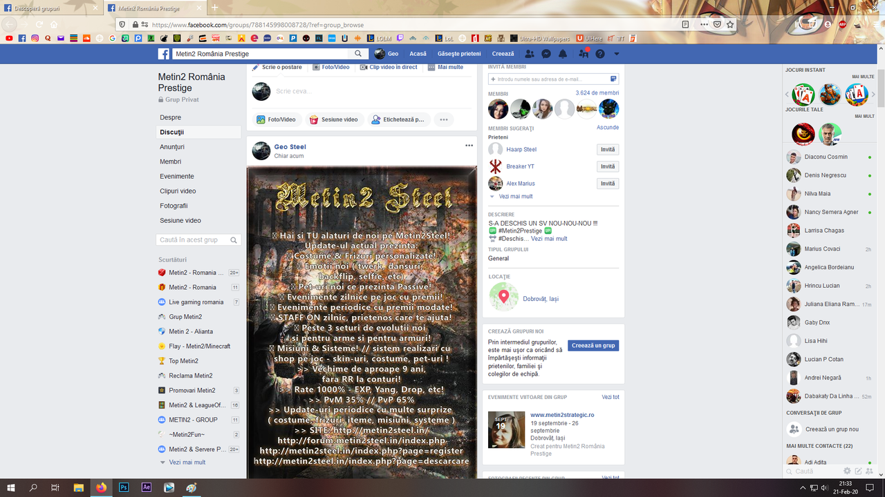Open the Flay - Metin2/Minecraft shortcut

pyautogui.click(x=200, y=347)
